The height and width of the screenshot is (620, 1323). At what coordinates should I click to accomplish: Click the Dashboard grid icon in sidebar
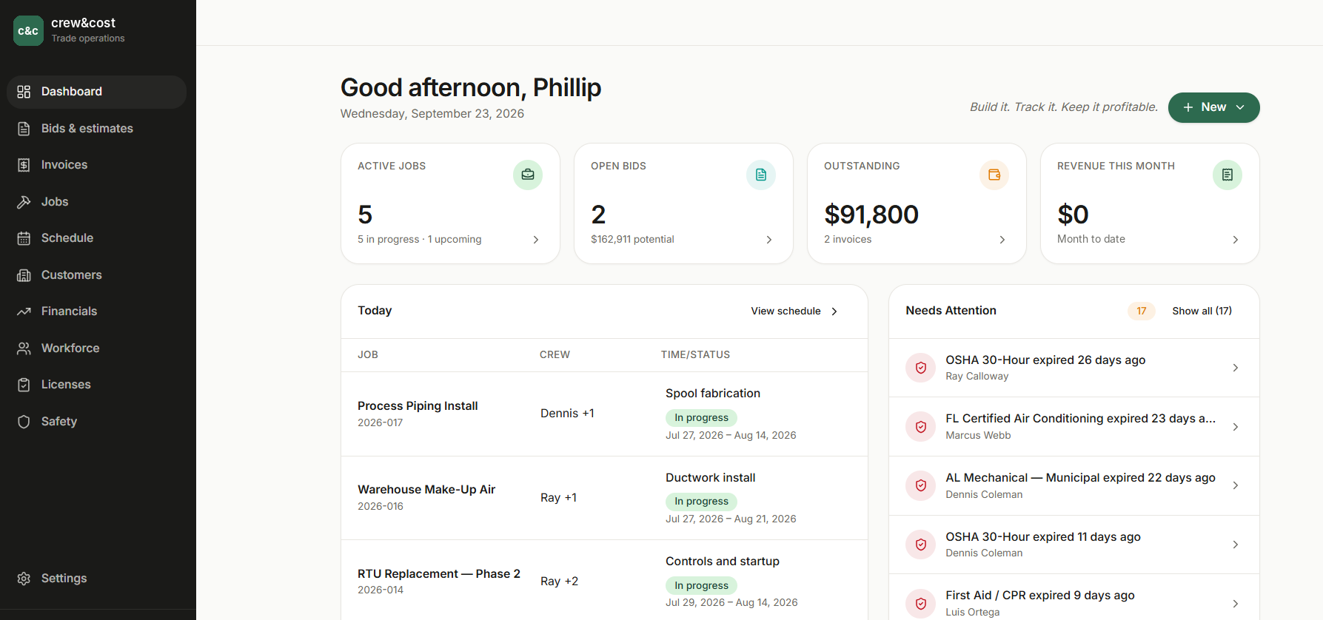[24, 92]
